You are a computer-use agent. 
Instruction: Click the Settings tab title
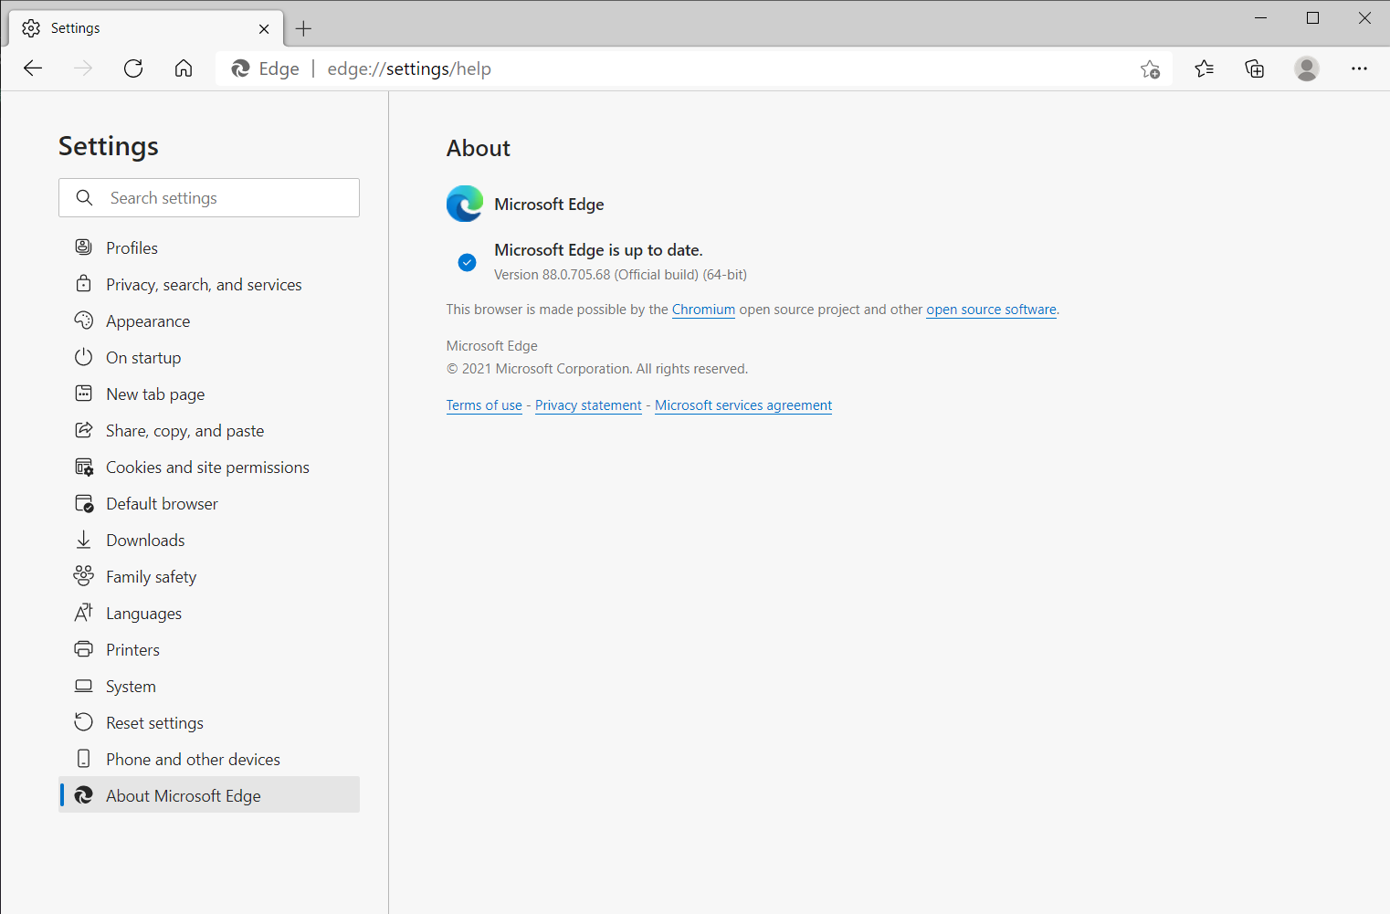(76, 28)
